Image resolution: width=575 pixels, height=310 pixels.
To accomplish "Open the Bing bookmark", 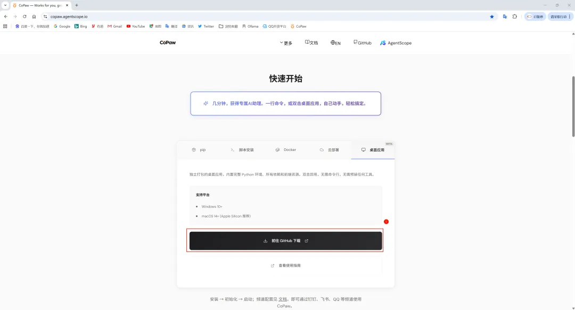I will 81,27.
